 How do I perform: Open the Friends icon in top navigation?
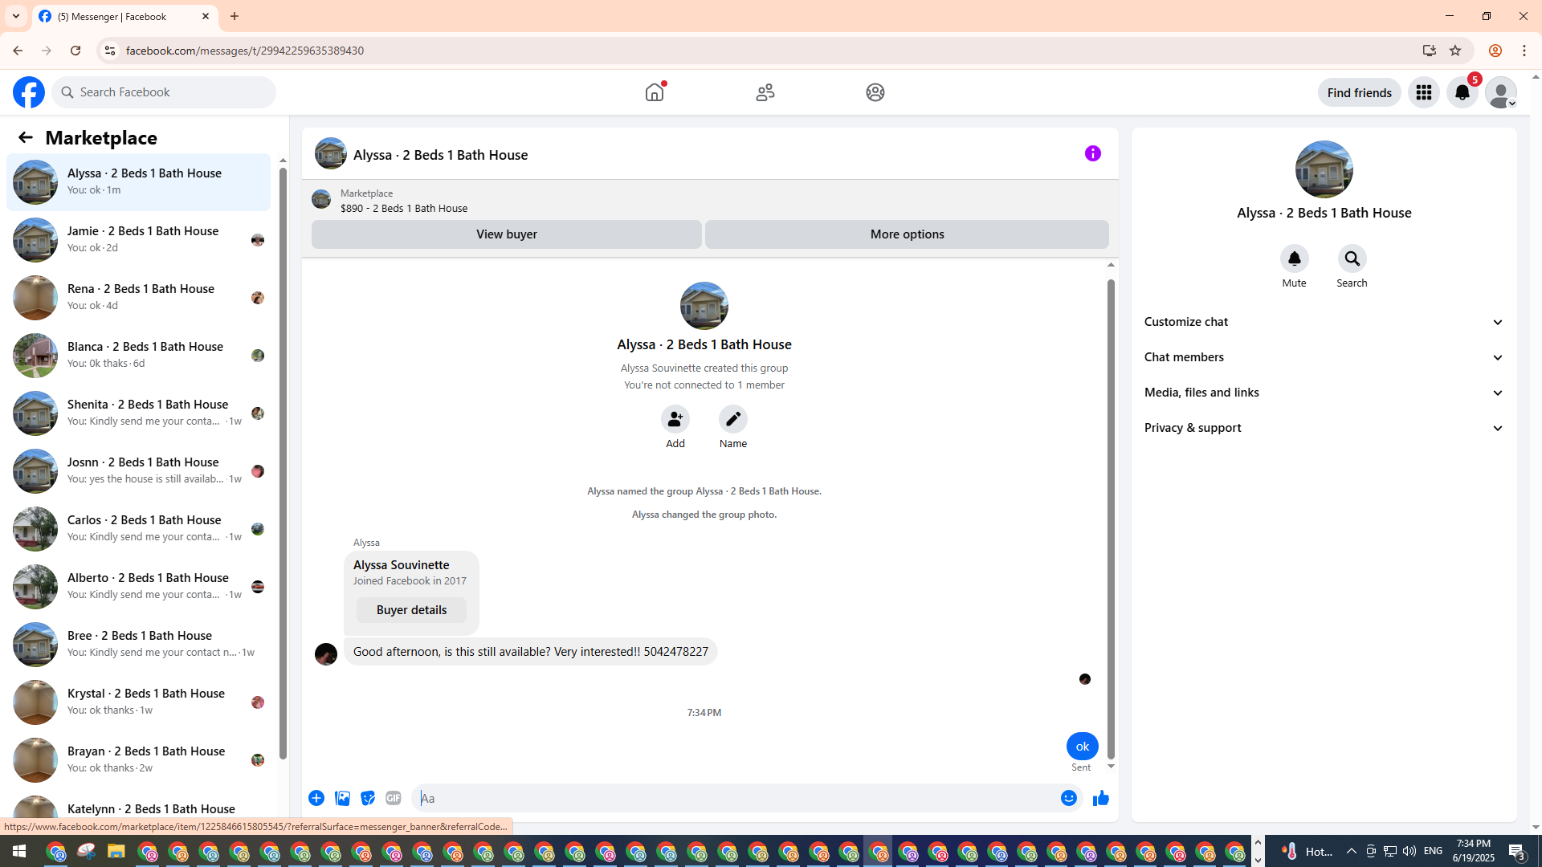click(765, 92)
